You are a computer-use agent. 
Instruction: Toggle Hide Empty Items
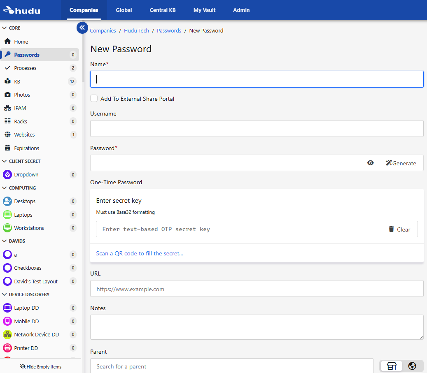coord(41,366)
